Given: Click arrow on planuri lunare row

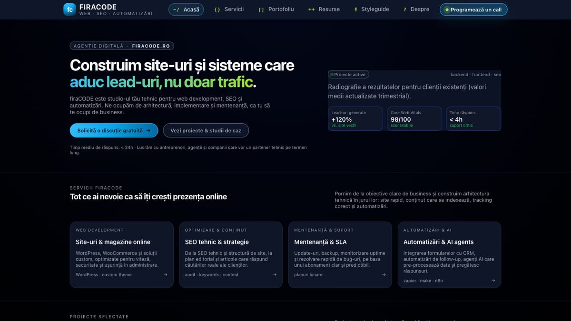Looking at the screenshot, I should click(x=384, y=274).
